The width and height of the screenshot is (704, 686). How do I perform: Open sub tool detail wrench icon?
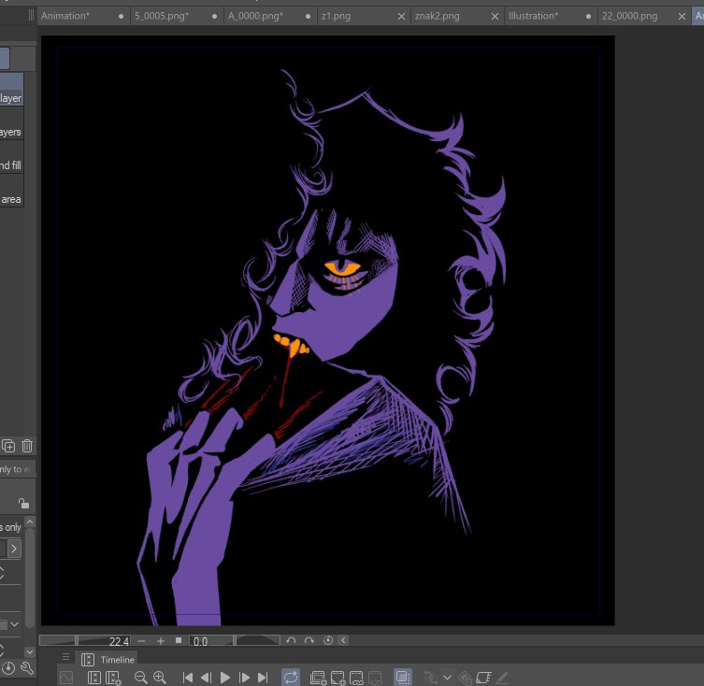[27, 668]
